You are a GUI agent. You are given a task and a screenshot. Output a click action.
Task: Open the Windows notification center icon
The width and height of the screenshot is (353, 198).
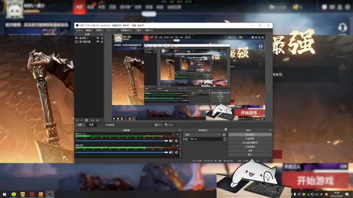coord(347,194)
